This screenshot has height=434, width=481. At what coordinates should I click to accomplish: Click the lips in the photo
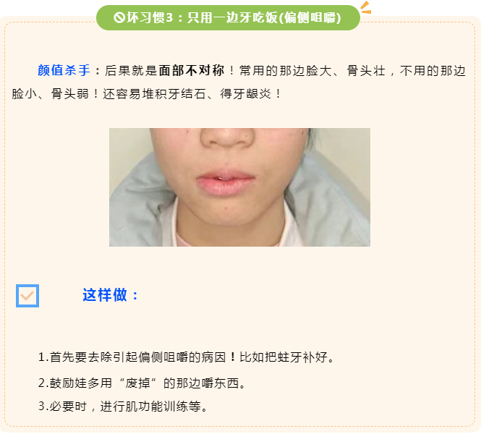(x=226, y=183)
